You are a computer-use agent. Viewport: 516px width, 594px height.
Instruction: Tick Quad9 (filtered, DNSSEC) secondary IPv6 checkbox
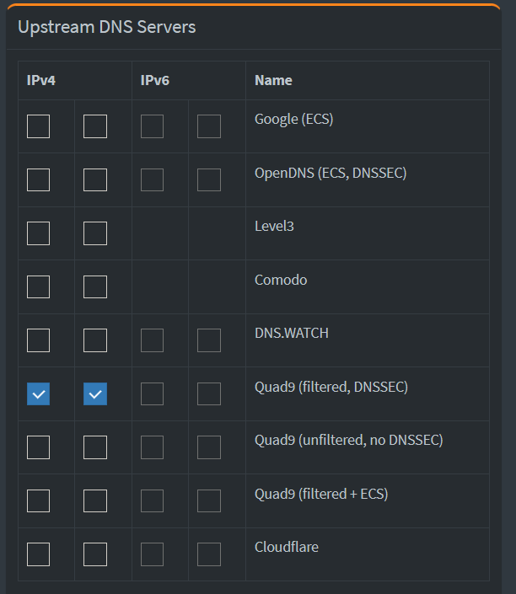(x=209, y=394)
